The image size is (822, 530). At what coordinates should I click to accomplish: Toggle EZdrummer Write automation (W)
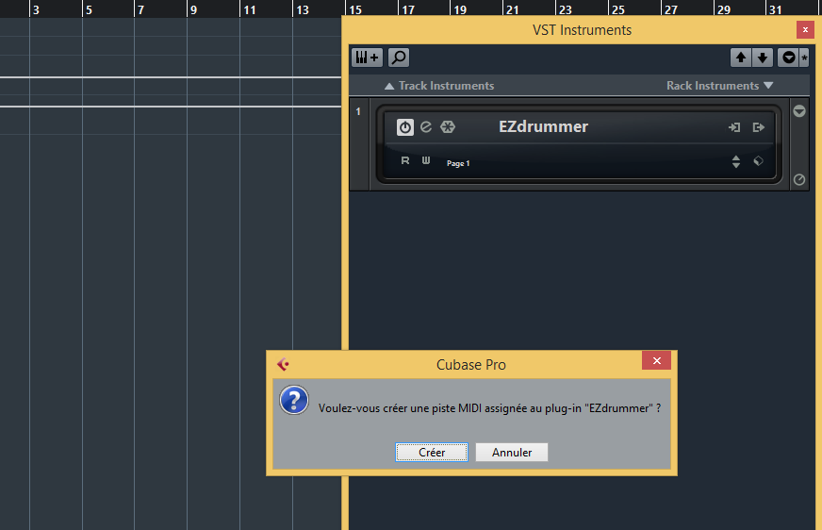tap(426, 160)
